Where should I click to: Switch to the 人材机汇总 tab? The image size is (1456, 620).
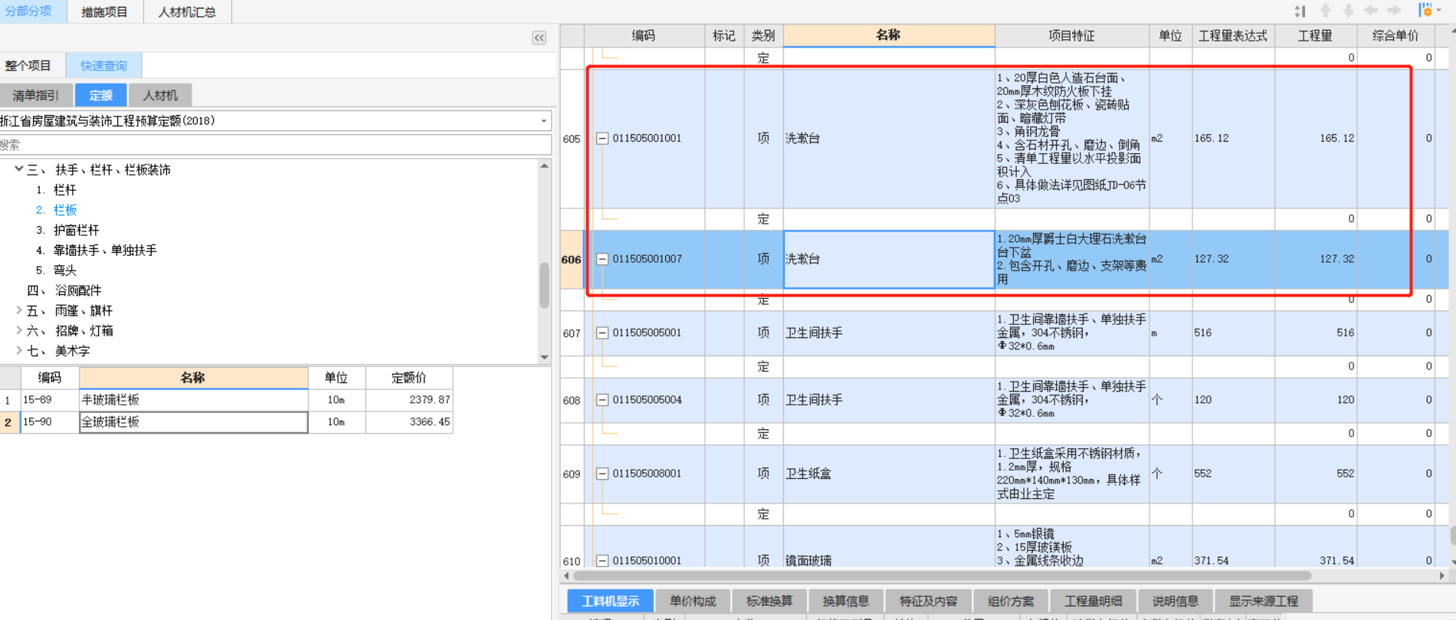(187, 11)
